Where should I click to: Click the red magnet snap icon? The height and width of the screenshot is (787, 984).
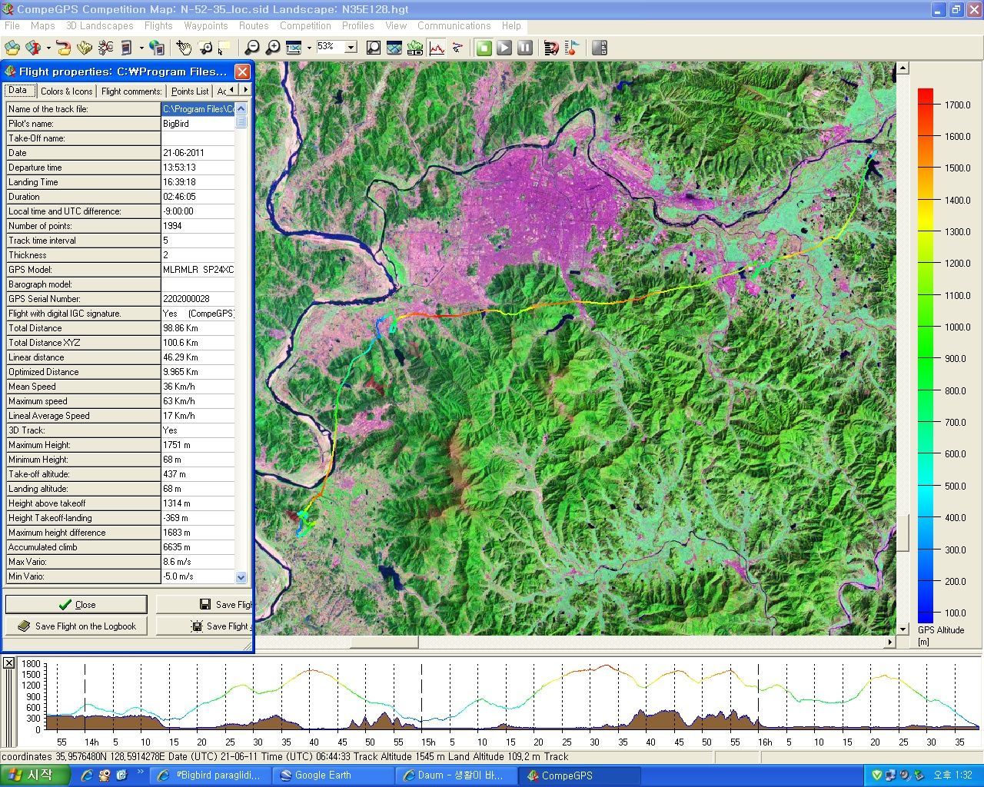[551, 48]
